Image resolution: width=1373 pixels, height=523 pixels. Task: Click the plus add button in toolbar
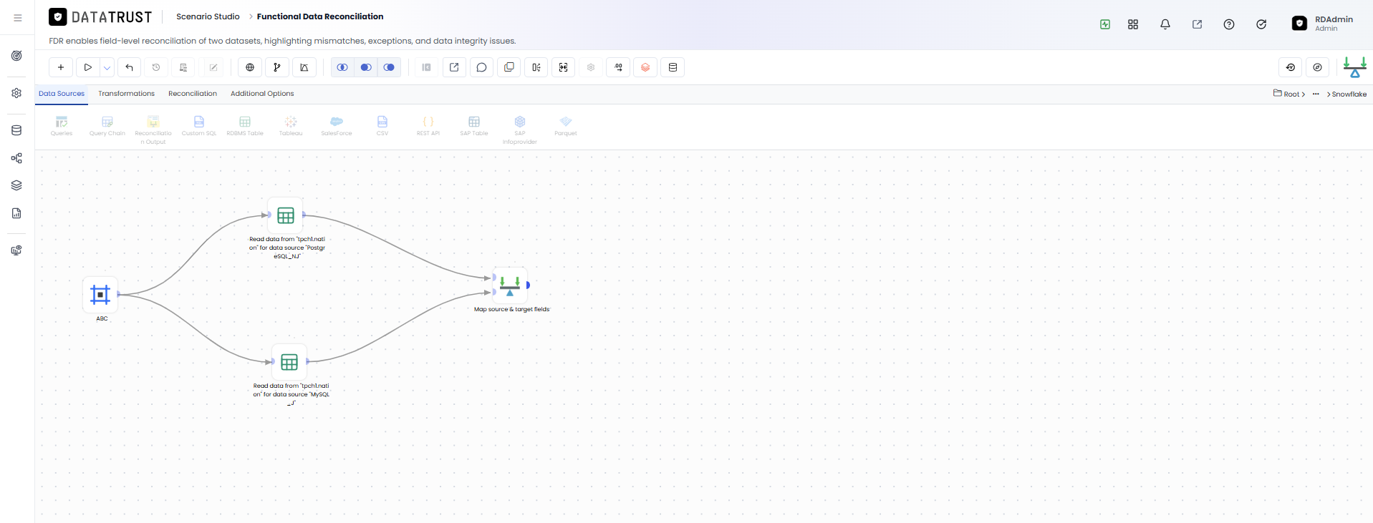tap(61, 67)
